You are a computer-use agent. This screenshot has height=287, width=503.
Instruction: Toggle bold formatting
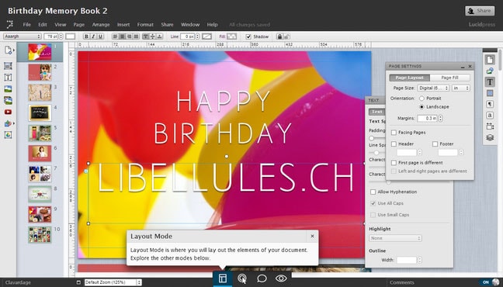pyautogui.click(x=86, y=36)
